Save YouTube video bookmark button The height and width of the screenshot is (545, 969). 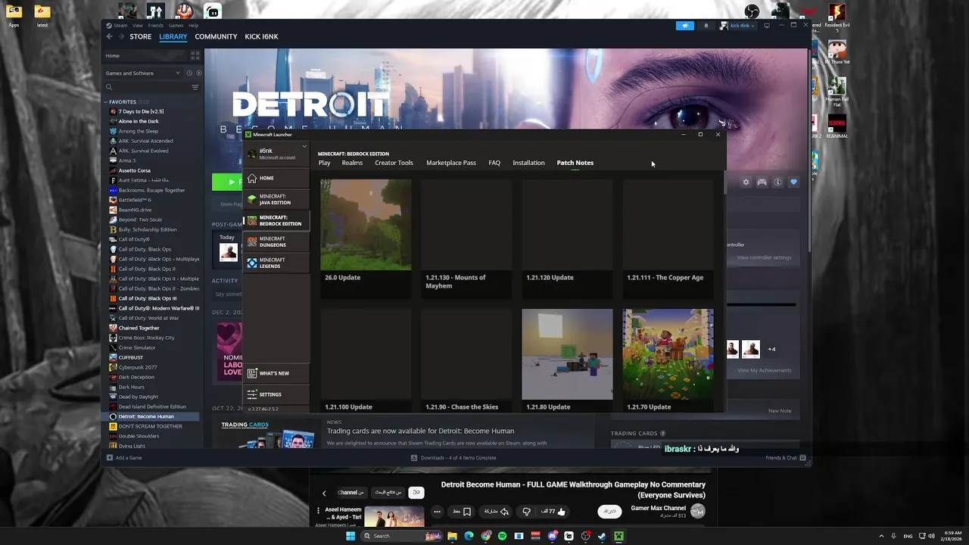click(462, 512)
